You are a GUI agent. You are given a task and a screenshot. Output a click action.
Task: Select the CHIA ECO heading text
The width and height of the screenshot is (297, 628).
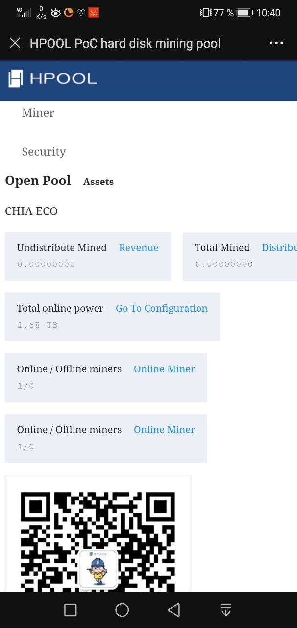(x=31, y=211)
